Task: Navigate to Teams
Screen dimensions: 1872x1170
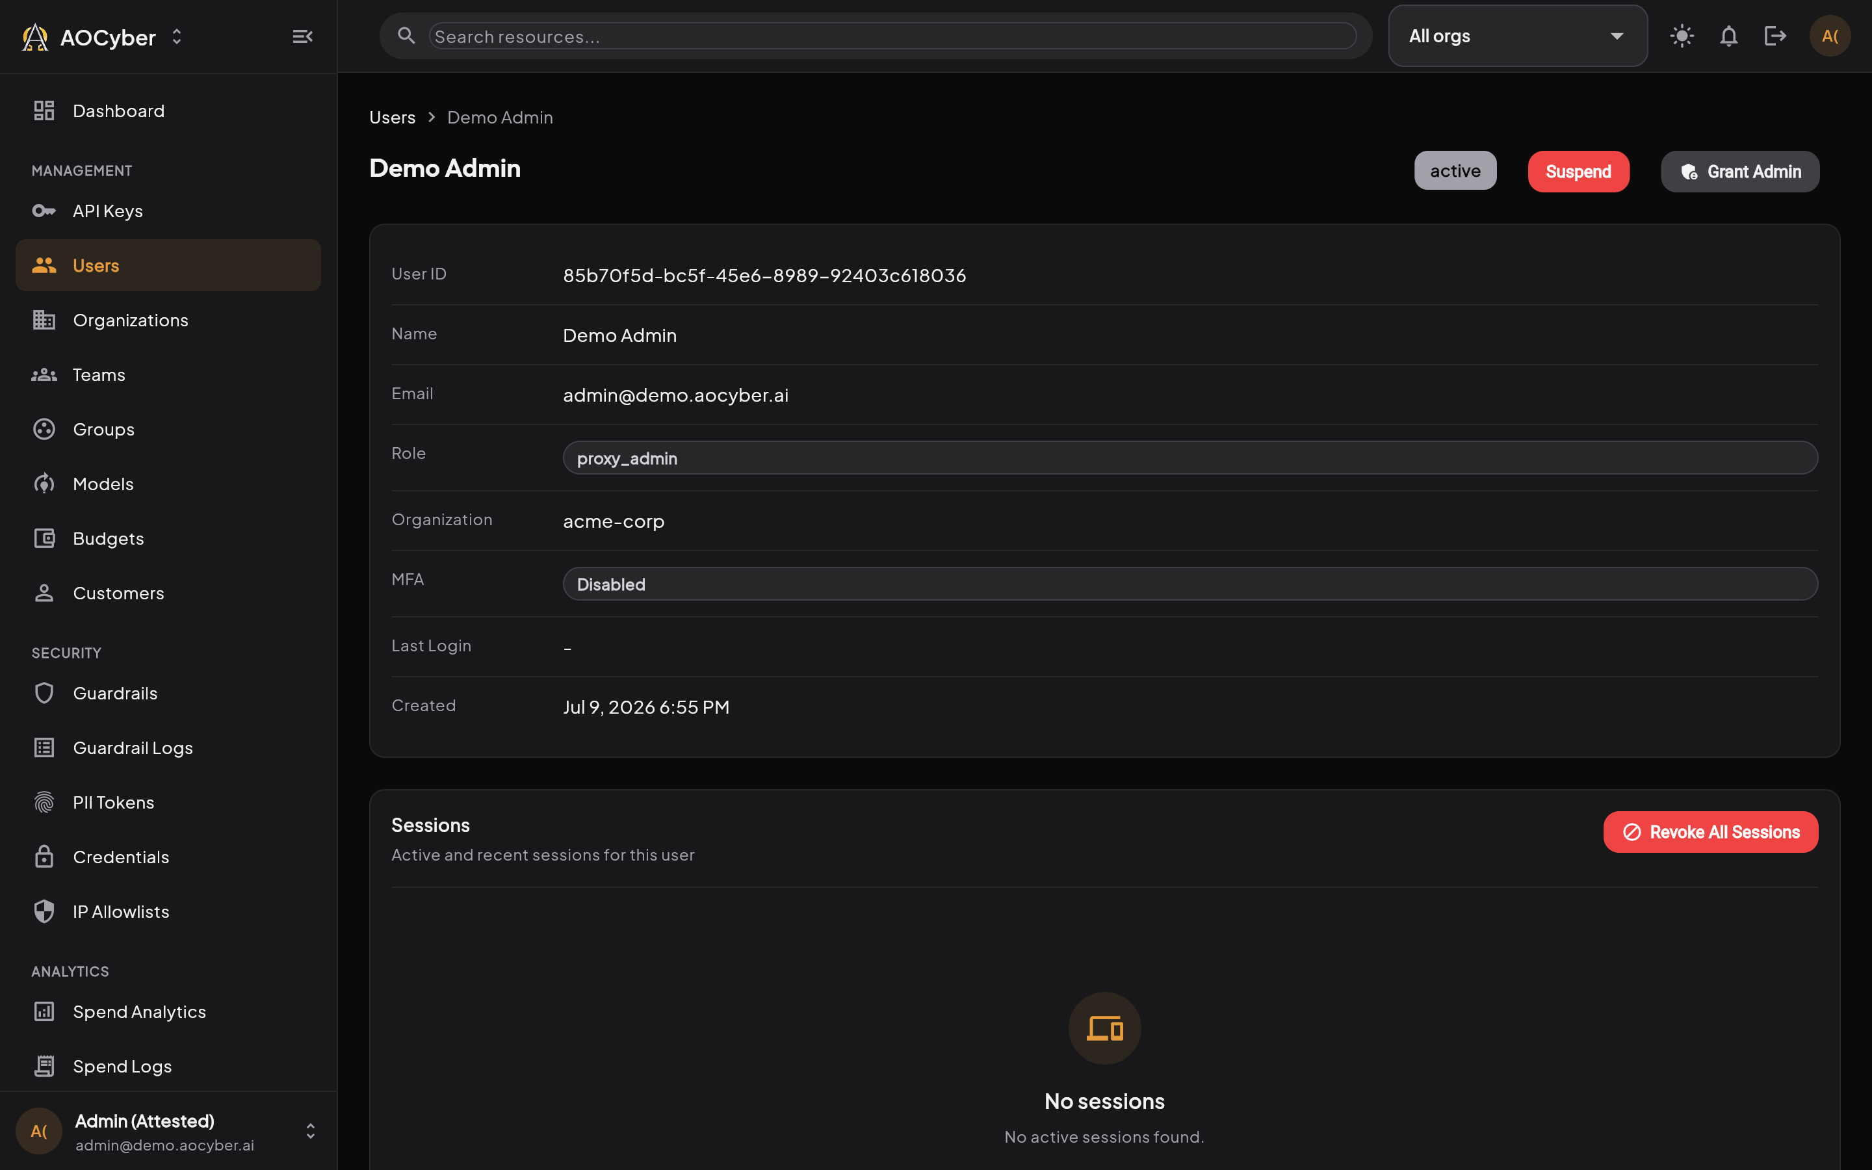Action: click(168, 374)
